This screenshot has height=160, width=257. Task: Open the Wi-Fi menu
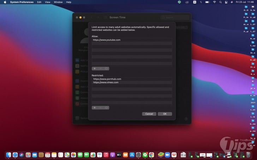(x=214, y=2)
